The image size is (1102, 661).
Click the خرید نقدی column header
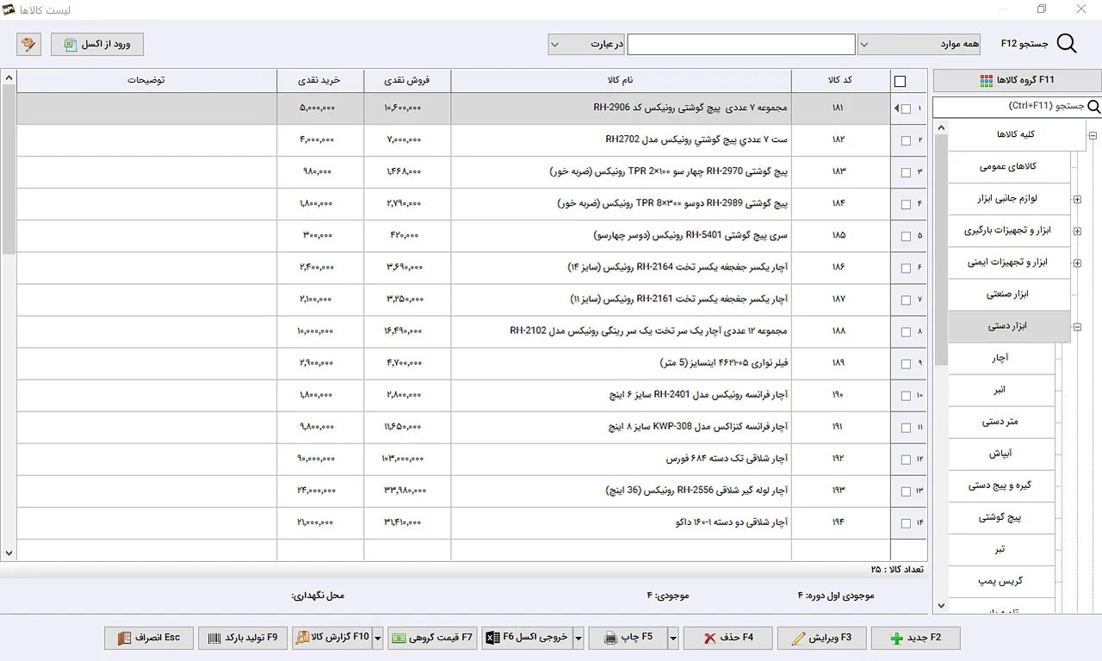click(x=319, y=81)
